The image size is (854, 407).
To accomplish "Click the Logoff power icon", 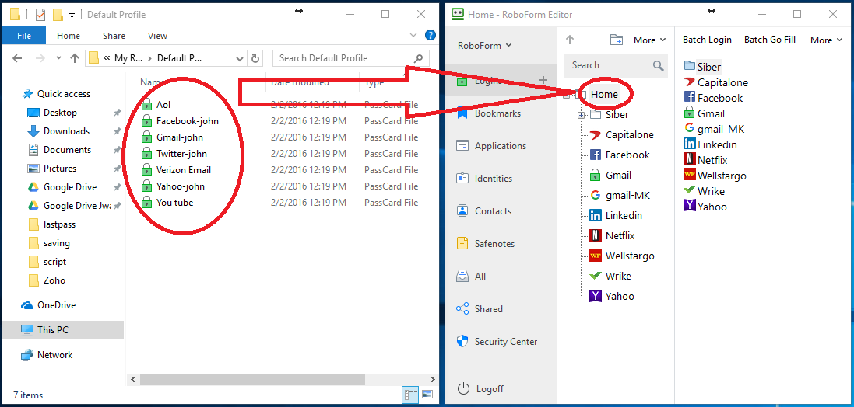I will click(x=463, y=388).
